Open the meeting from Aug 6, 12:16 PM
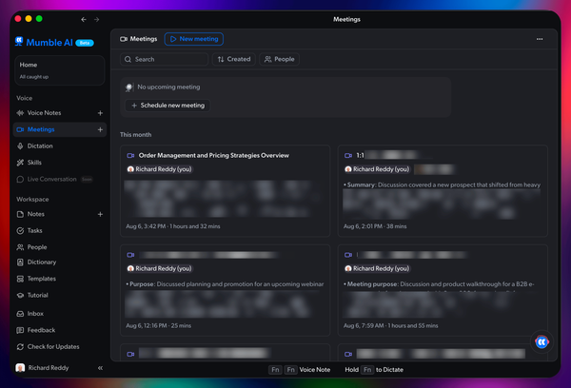 coord(225,290)
